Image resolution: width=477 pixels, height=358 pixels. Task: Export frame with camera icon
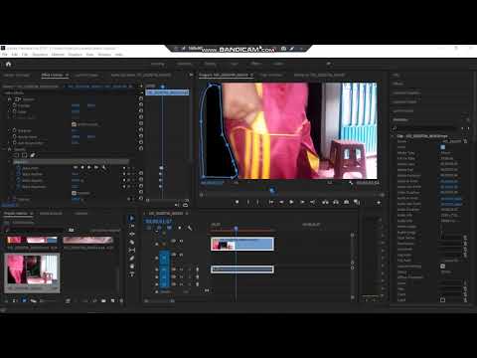tap(346, 202)
